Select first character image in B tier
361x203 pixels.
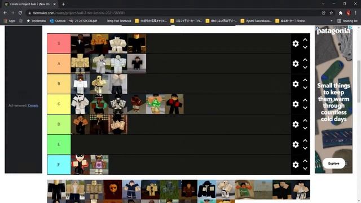coord(80,84)
